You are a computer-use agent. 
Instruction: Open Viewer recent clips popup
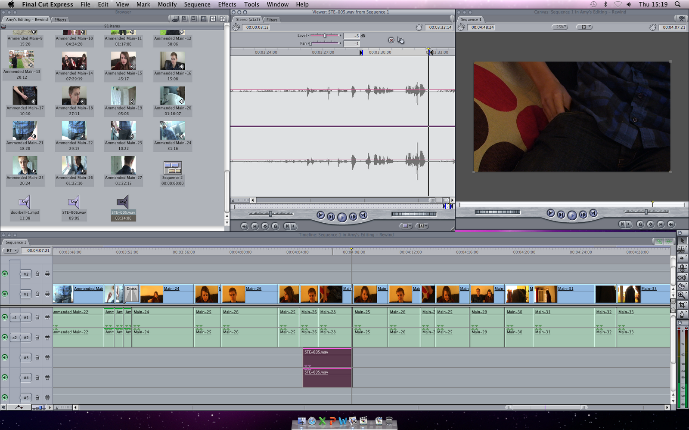[x=406, y=226]
